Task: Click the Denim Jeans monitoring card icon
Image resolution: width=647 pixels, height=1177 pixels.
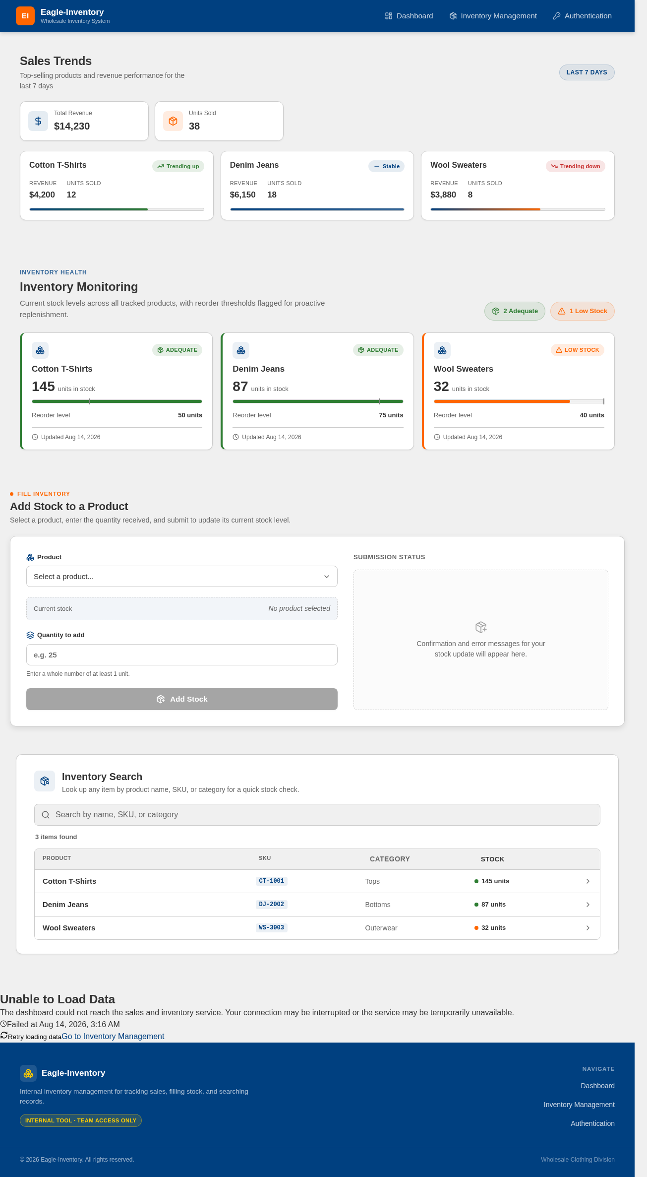Action: point(241,350)
